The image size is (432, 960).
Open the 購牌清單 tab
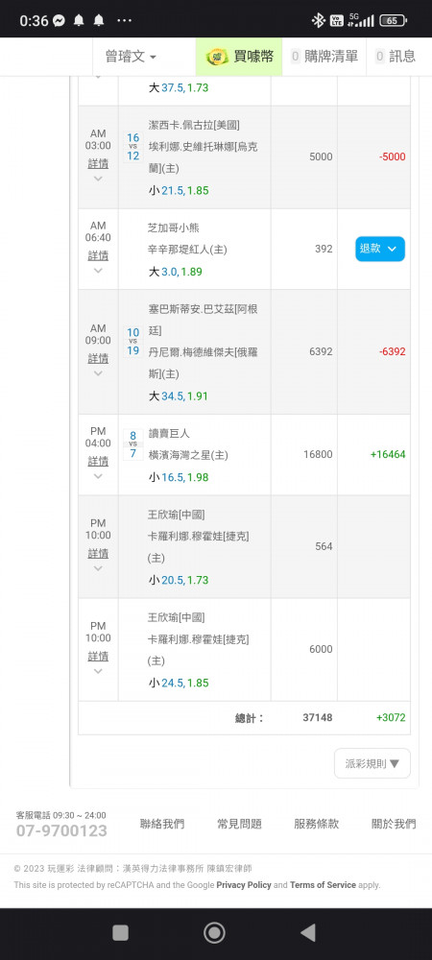324,57
